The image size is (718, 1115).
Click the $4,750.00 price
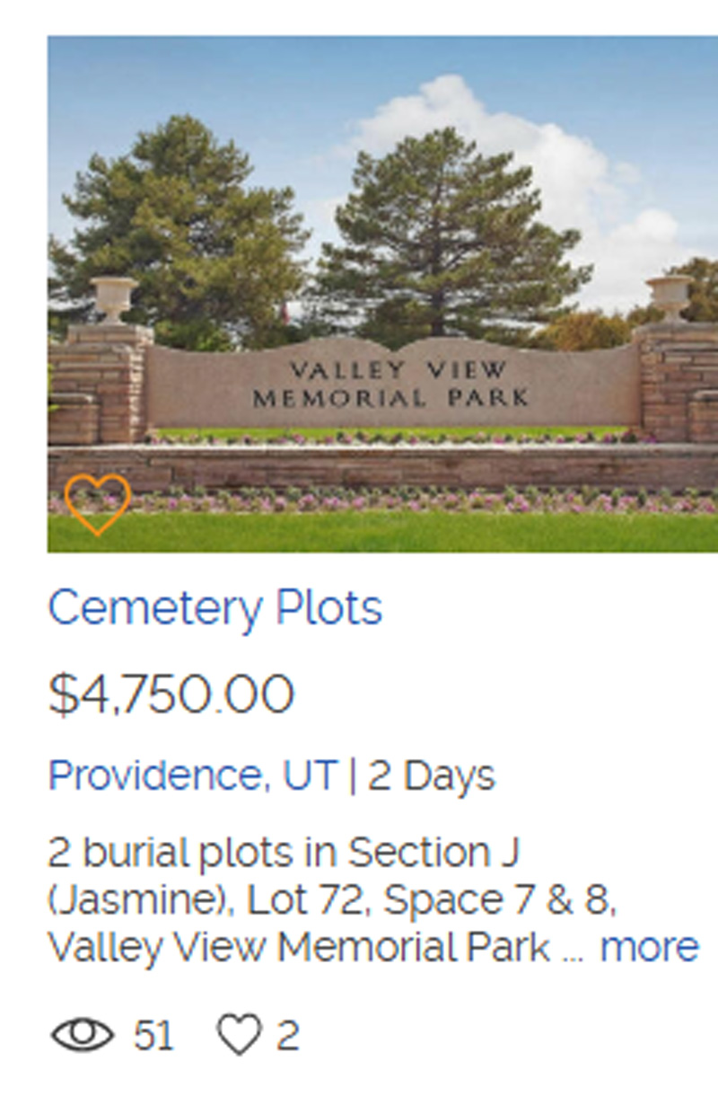click(171, 695)
